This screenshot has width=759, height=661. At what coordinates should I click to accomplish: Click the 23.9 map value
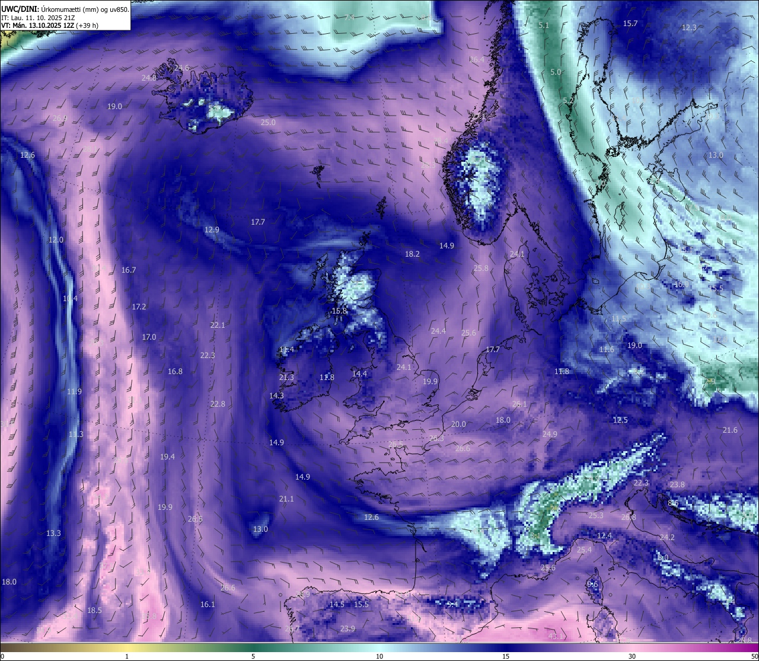tap(347, 629)
